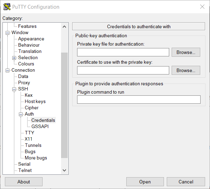This screenshot has height=189, width=210.
Task: Focus the private key file input field
Action: coord(123,52)
